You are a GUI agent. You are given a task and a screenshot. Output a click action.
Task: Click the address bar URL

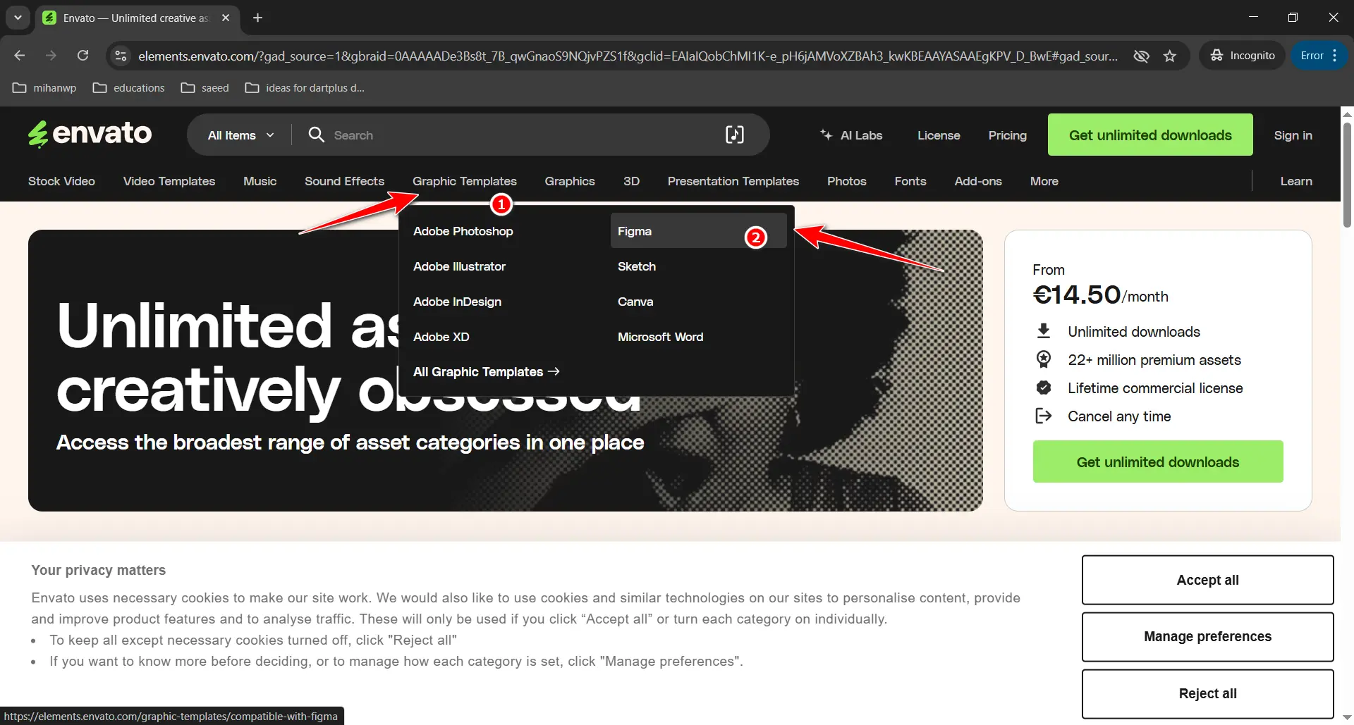point(628,56)
